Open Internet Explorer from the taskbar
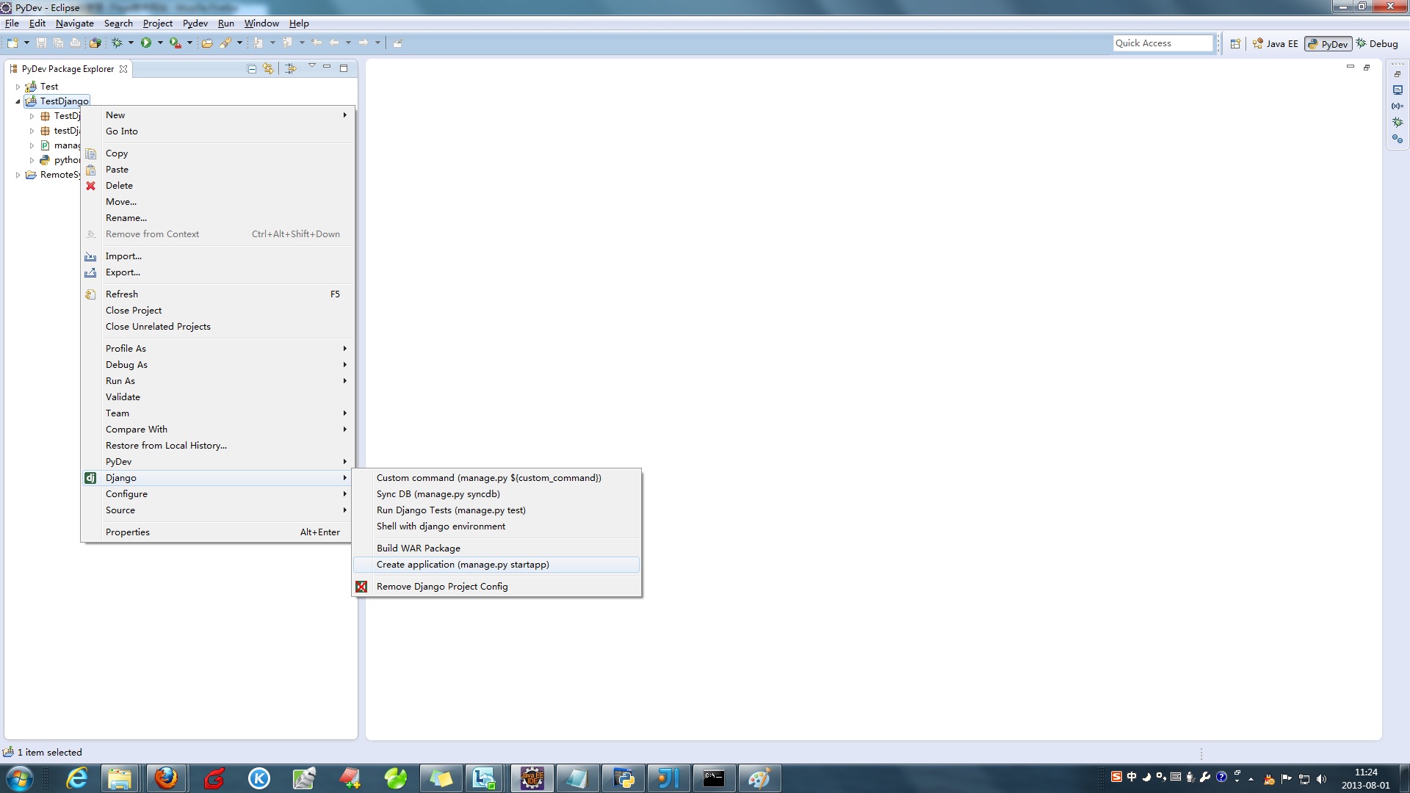Image resolution: width=1410 pixels, height=793 pixels. tap(76, 778)
